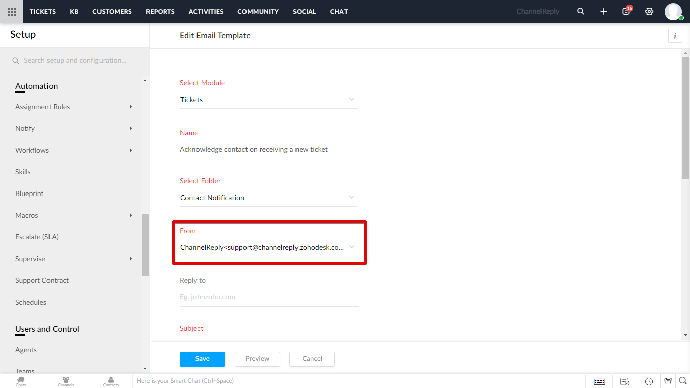Open Chats in the bottom bar
Image resolution: width=690 pixels, height=388 pixels.
pyautogui.click(x=21, y=381)
